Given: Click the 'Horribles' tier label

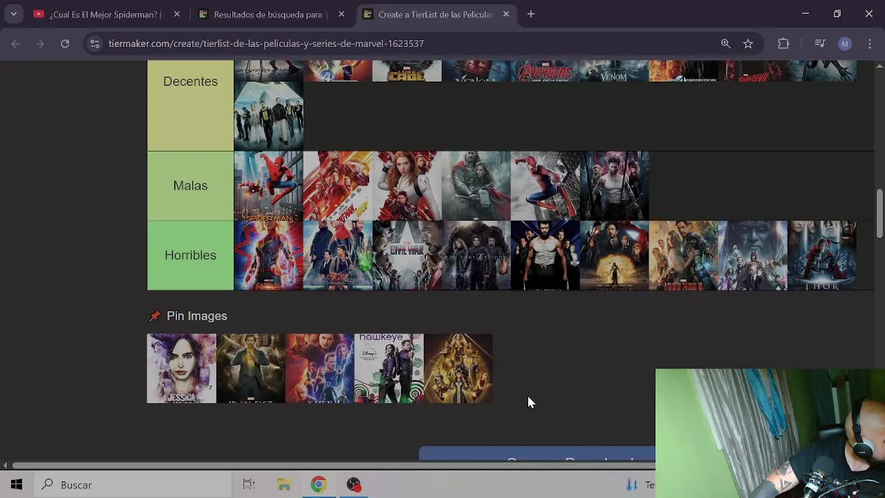Looking at the screenshot, I should point(190,255).
